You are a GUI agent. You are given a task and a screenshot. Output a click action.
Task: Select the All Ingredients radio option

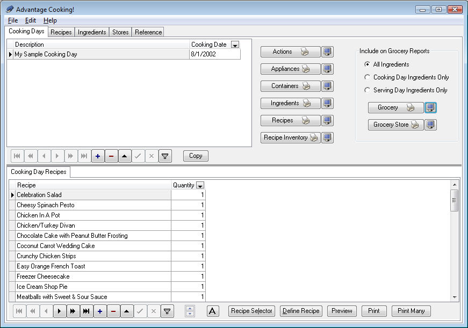point(368,64)
